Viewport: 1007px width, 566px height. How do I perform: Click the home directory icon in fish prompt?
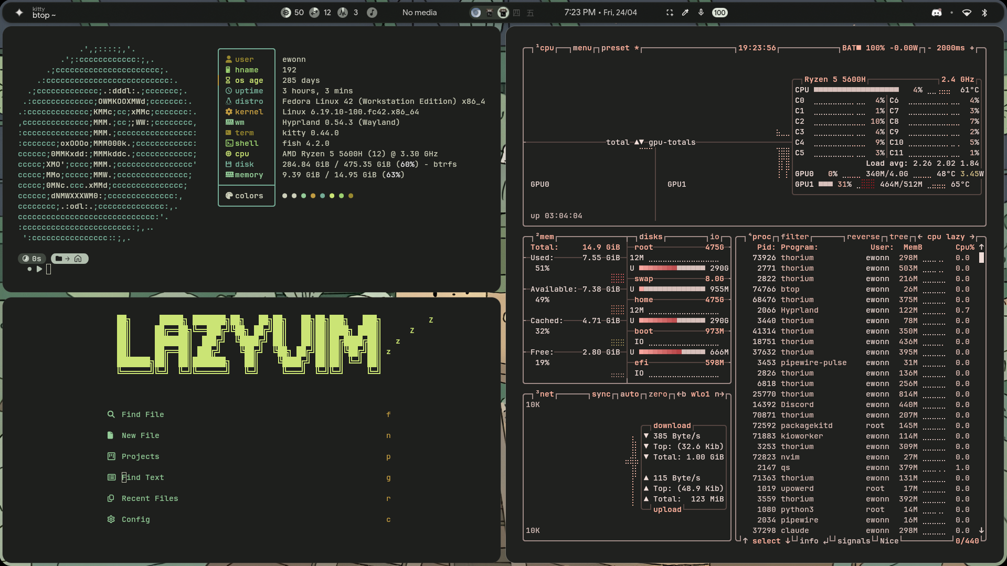click(x=78, y=259)
